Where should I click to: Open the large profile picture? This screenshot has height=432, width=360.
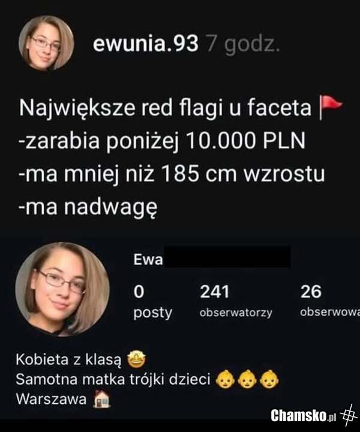coord(62,289)
